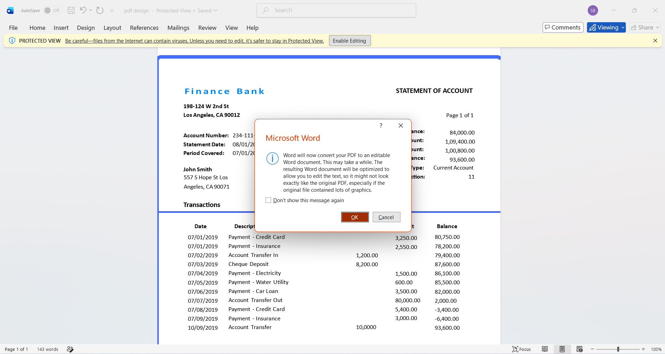The image size is (665, 354).
Task: Click the Transactions heading
Action: [x=202, y=205]
